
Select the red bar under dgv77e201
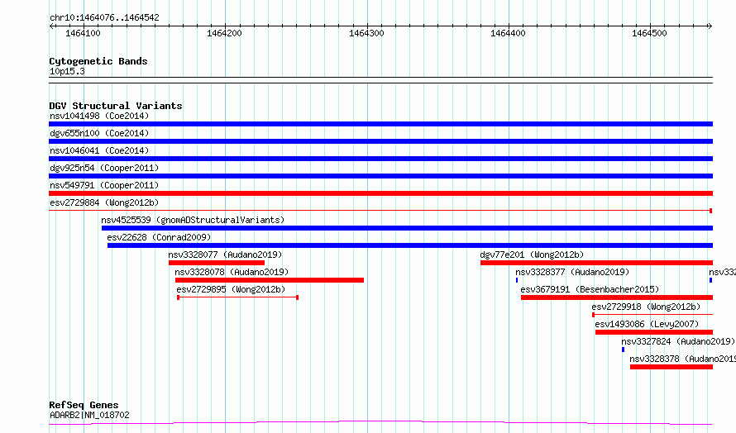(x=596, y=263)
